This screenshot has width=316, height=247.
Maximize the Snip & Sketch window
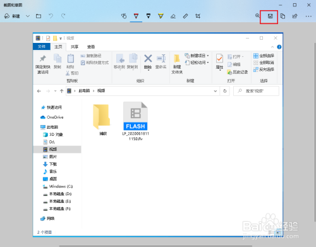[x=295, y=5]
